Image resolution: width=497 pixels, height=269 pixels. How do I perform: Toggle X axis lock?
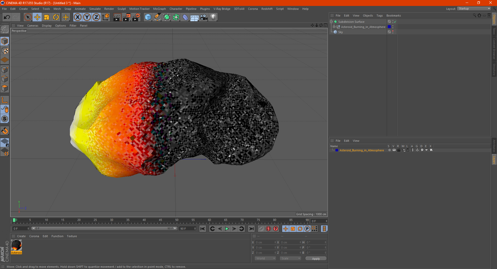pyautogui.click(x=77, y=17)
